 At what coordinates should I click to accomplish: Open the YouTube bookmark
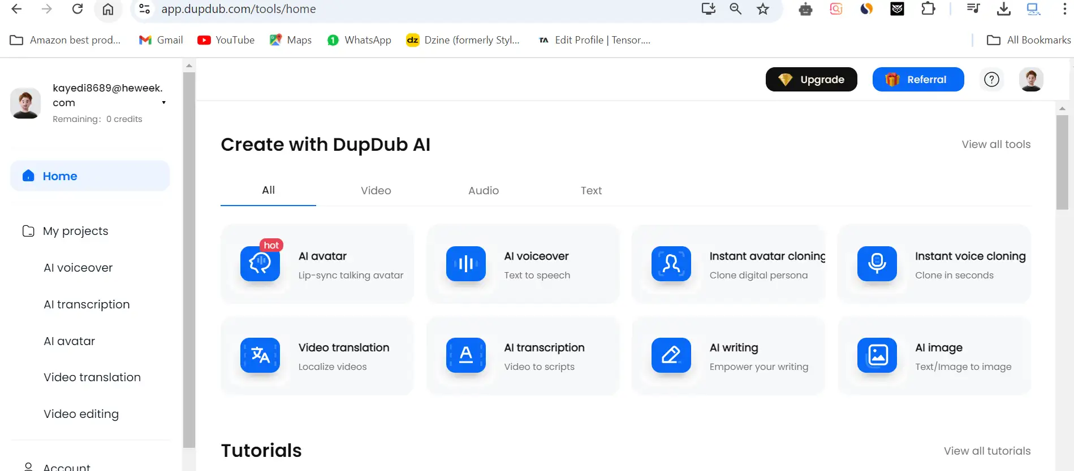[x=226, y=40]
